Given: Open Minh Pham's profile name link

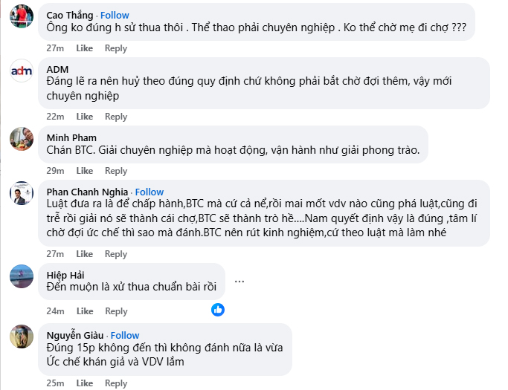Looking at the screenshot, I should click(71, 137).
